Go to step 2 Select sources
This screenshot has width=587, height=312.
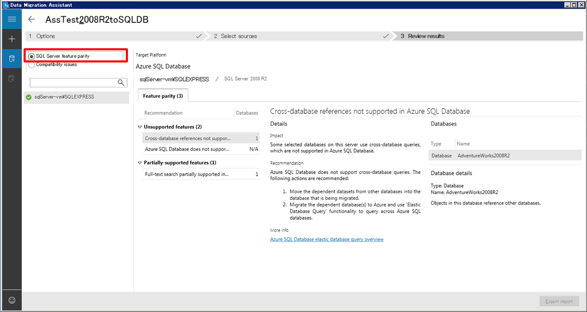tap(300, 36)
